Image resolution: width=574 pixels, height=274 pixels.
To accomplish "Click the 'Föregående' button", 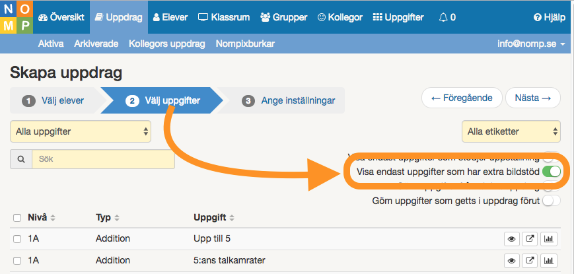I will (x=462, y=98).
